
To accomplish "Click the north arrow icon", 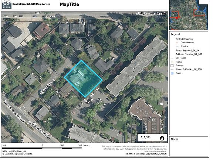I will tap(162, 138).
